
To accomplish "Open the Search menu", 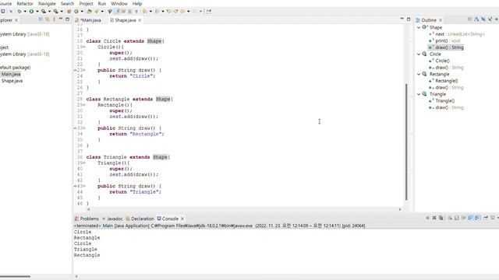I will click(x=67, y=3).
